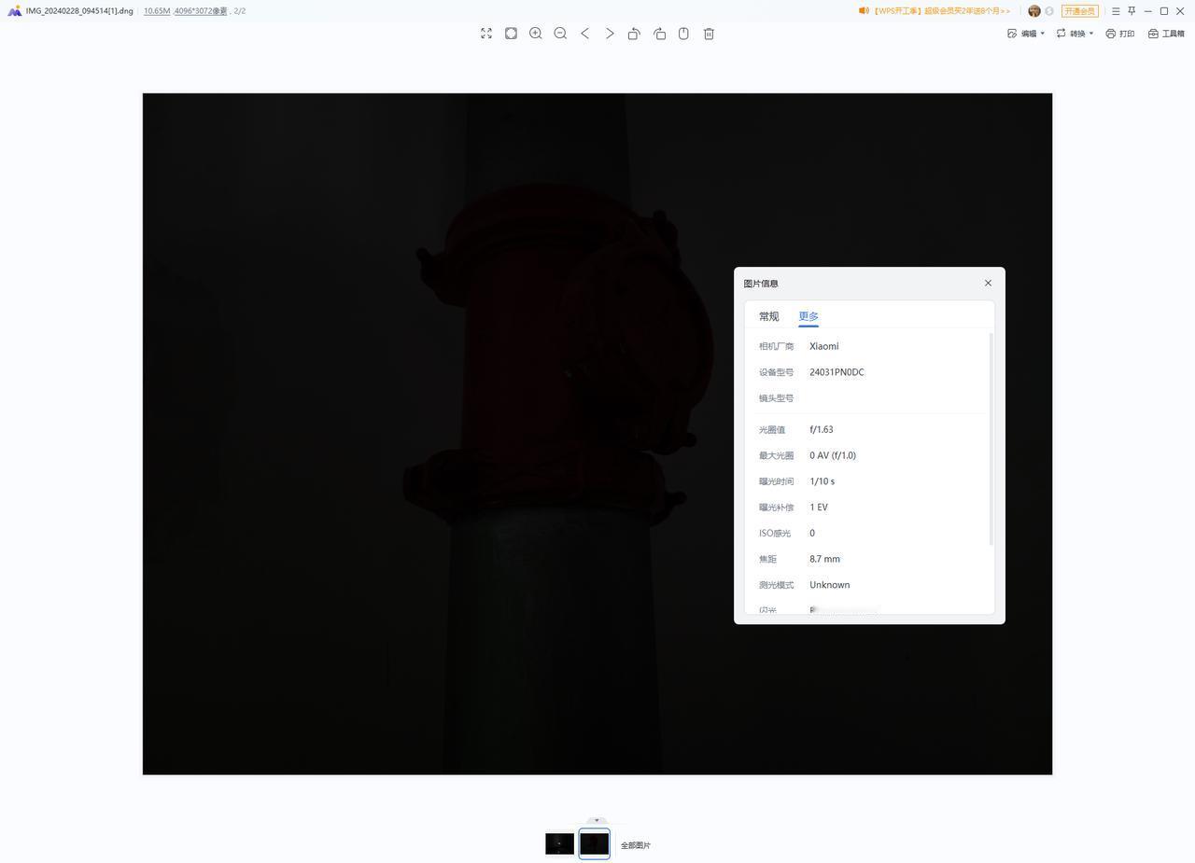Click the user avatar icon
The height and width of the screenshot is (863, 1195).
point(1034,11)
